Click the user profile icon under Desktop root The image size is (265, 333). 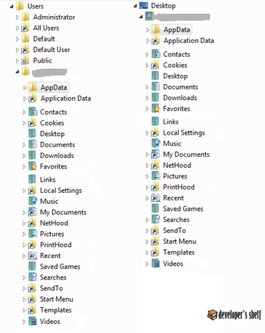pos(149,16)
